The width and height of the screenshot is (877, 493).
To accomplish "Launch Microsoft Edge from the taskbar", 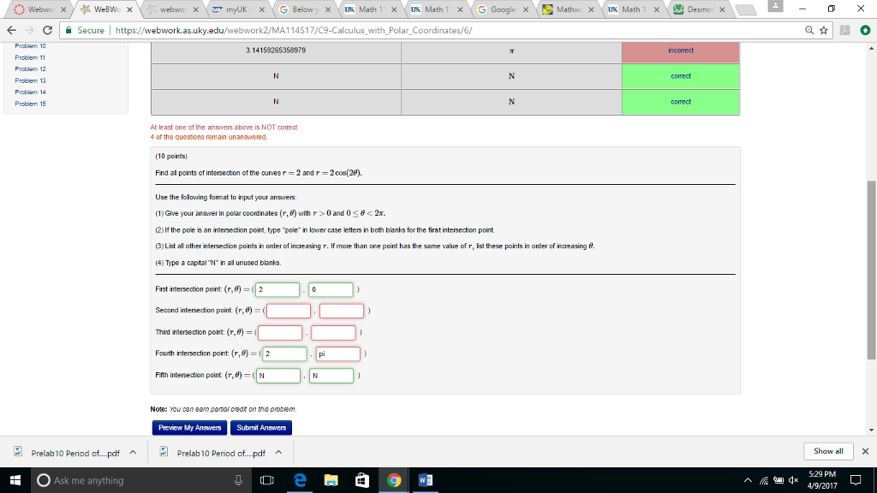I will [x=299, y=480].
